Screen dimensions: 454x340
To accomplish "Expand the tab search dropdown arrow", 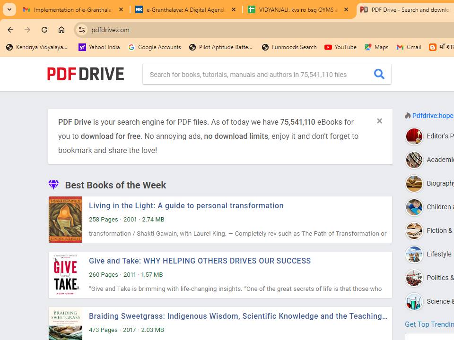I will (x=9, y=9).
